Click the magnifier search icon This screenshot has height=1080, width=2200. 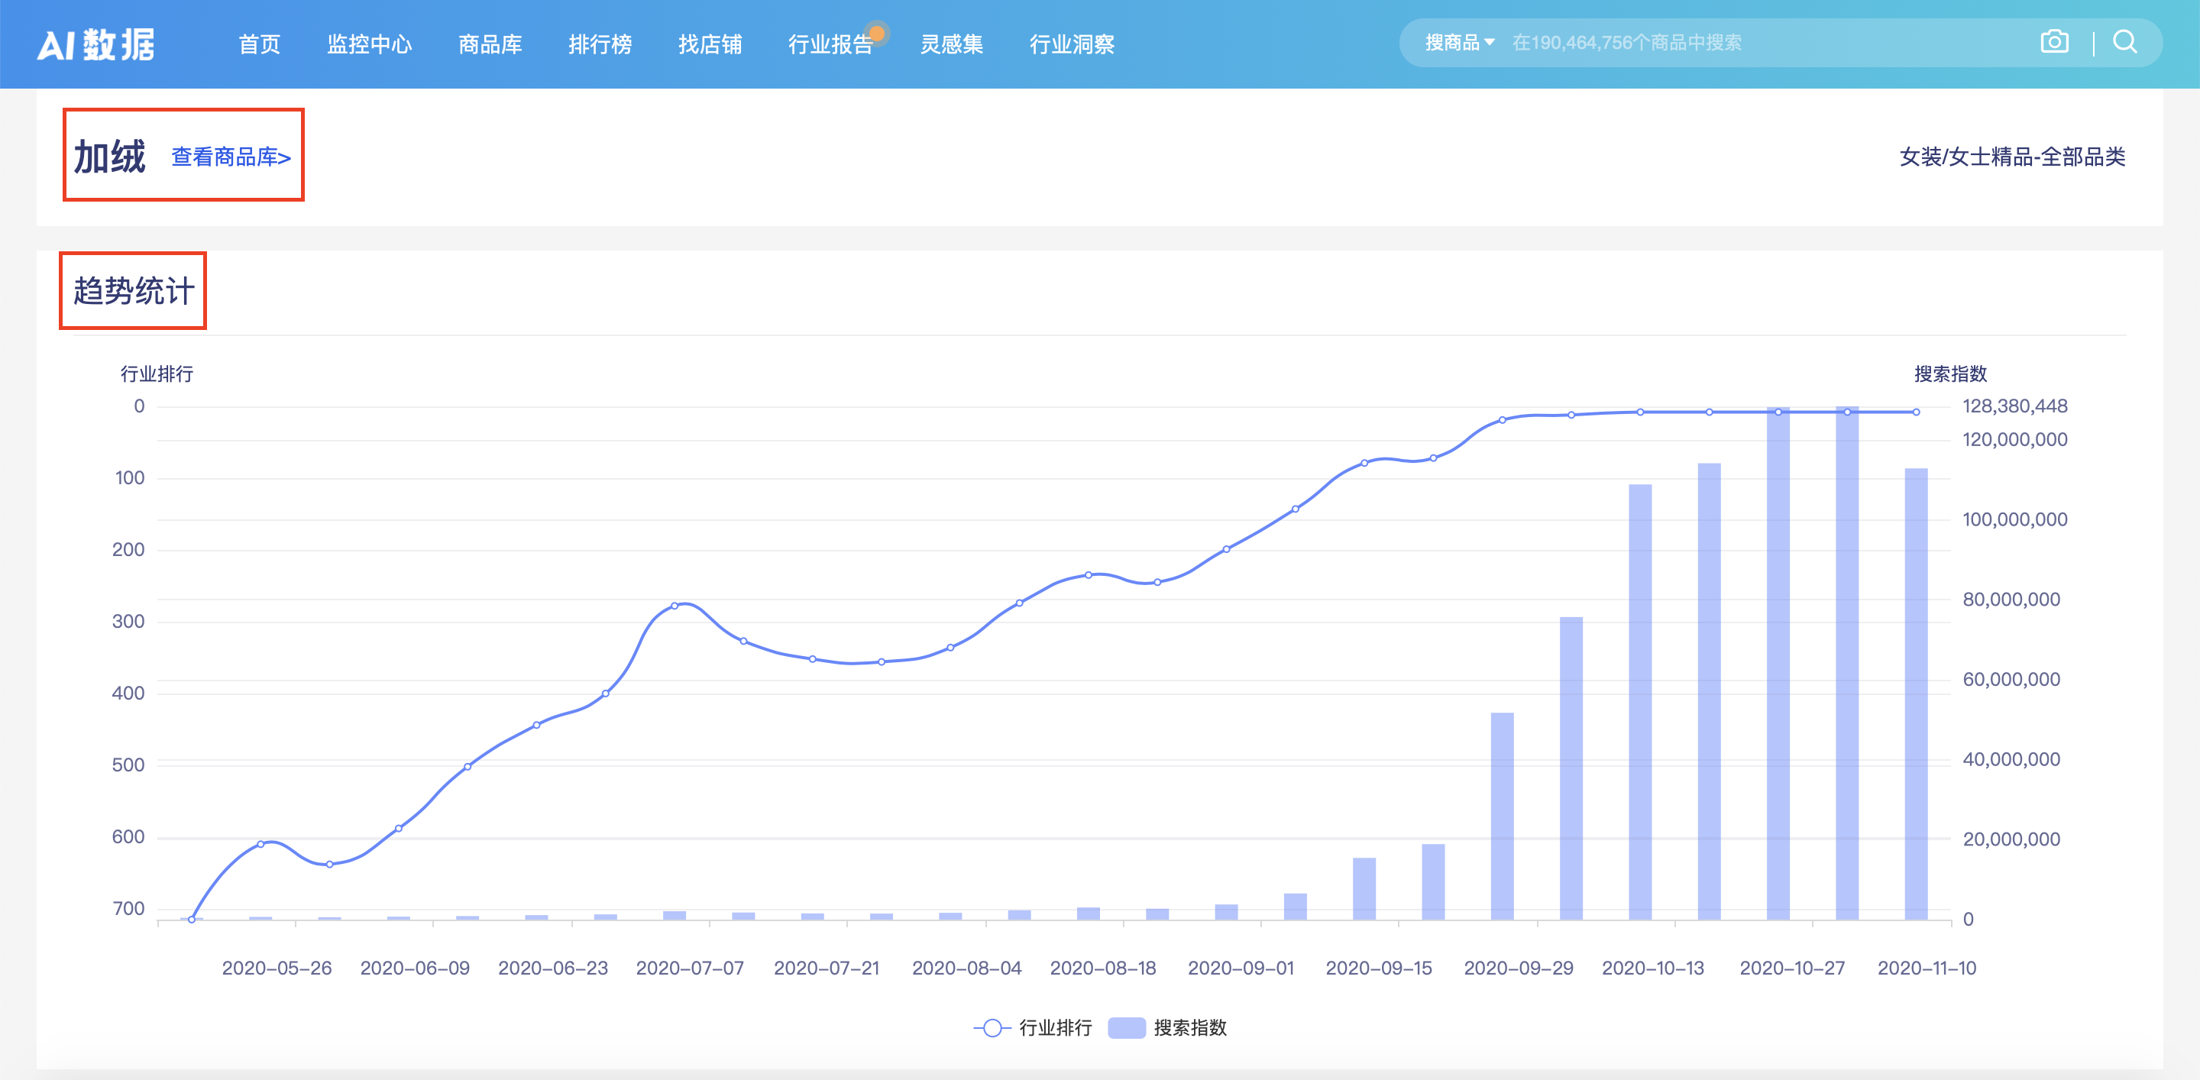point(2126,42)
